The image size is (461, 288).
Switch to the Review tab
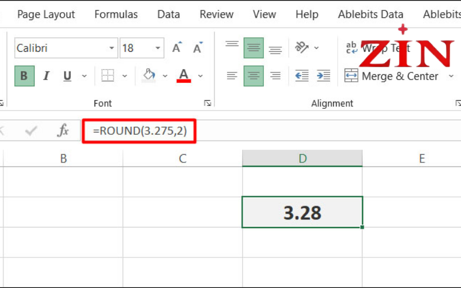point(217,14)
